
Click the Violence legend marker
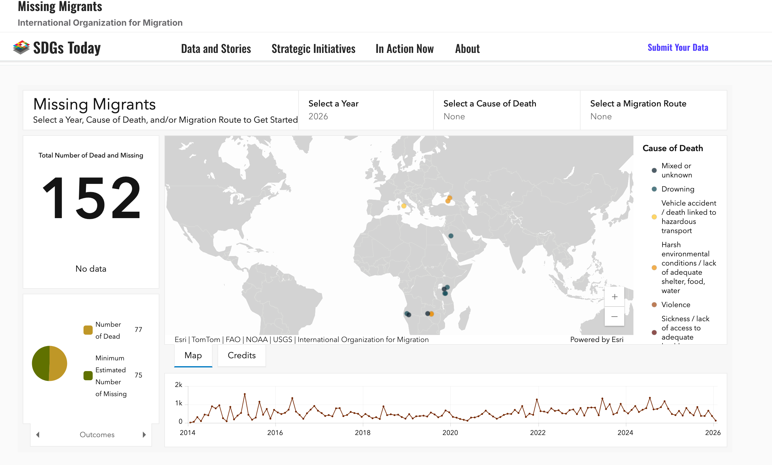tap(654, 305)
